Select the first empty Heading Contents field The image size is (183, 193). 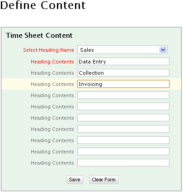pos(123,95)
